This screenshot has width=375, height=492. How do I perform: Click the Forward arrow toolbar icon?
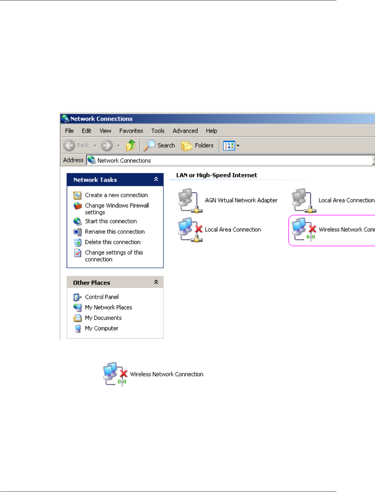coord(107,145)
